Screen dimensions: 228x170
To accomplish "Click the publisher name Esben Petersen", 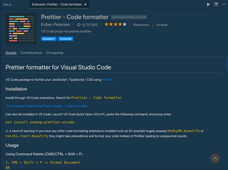I will (55, 25).
